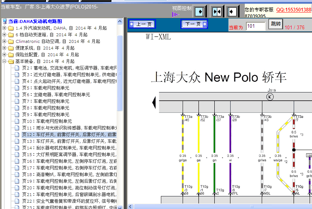Open 页18: 高音喇叭 page

coord(69,175)
